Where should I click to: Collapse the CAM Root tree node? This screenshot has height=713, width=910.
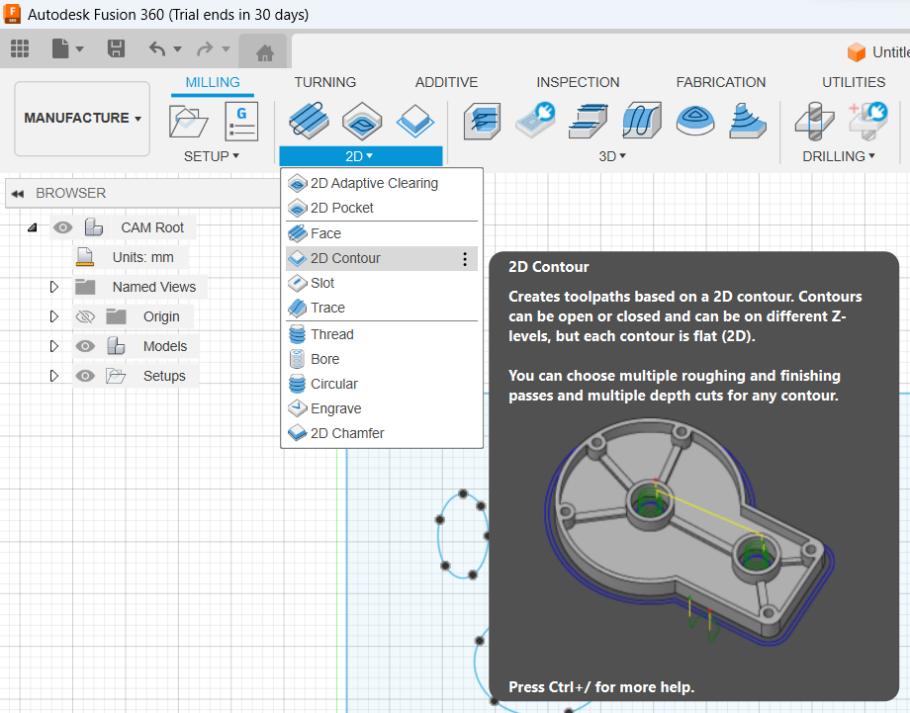point(33,227)
